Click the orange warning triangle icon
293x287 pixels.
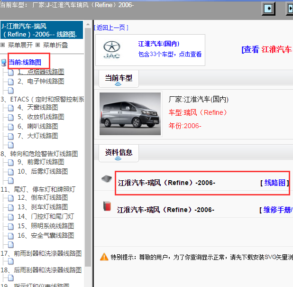click(104, 257)
